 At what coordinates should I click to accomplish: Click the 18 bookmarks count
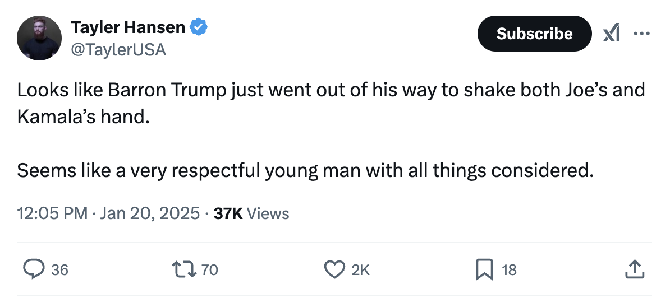click(x=509, y=270)
